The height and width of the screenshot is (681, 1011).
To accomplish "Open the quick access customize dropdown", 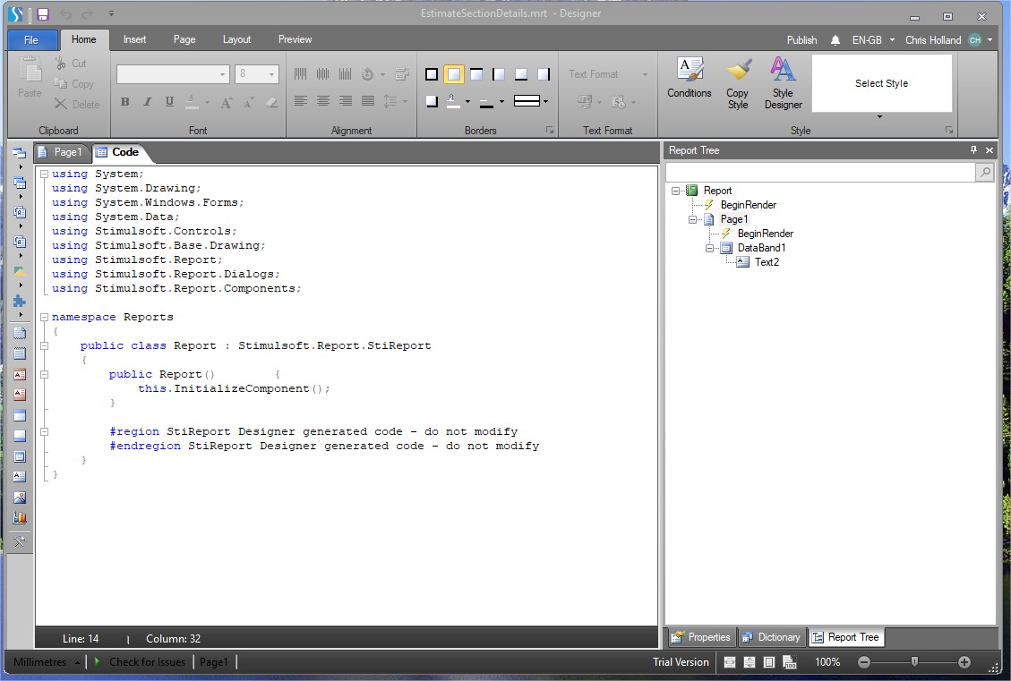I will pyautogui.click(x=111, y=13).
